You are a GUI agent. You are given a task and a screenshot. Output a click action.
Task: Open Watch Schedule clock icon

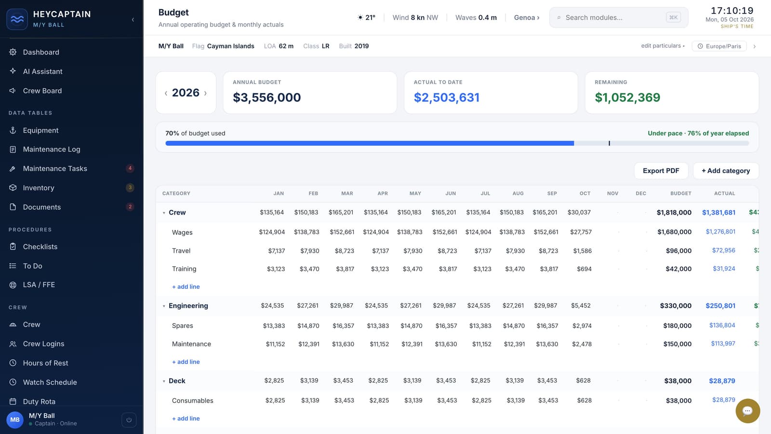13,382
